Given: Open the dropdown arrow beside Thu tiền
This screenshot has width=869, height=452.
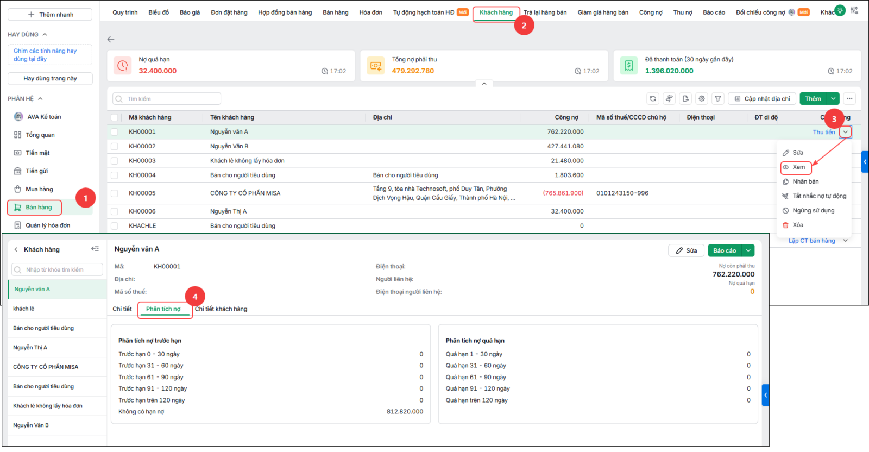Looking at the screenshot, I should click(x=845, y=132).
